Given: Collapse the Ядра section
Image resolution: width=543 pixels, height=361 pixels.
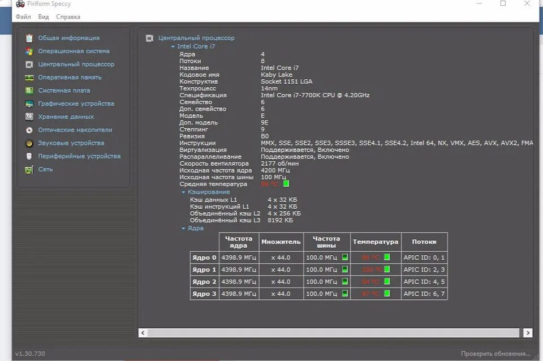Looking at the screenshot, I should 183,228.
